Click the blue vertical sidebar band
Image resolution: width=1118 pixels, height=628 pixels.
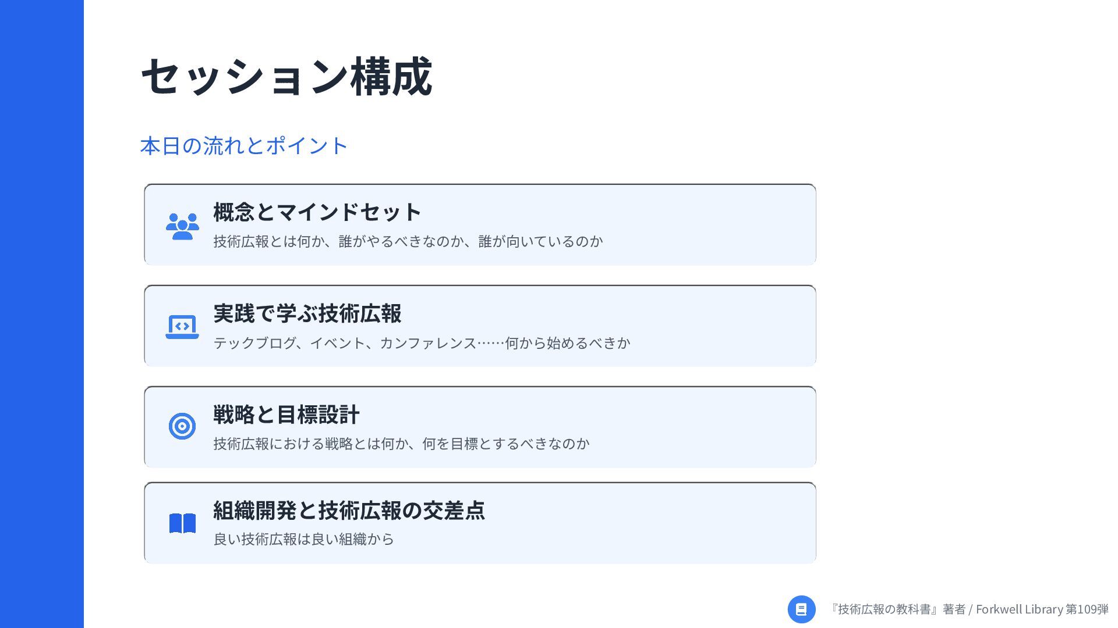(42, 314)
